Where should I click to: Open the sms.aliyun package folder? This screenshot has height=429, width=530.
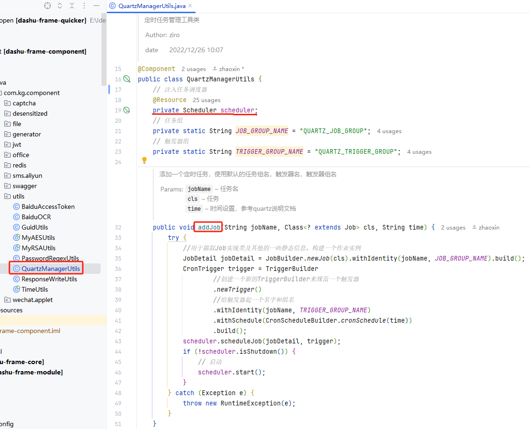pyautogui.click(x=27, y=176)
